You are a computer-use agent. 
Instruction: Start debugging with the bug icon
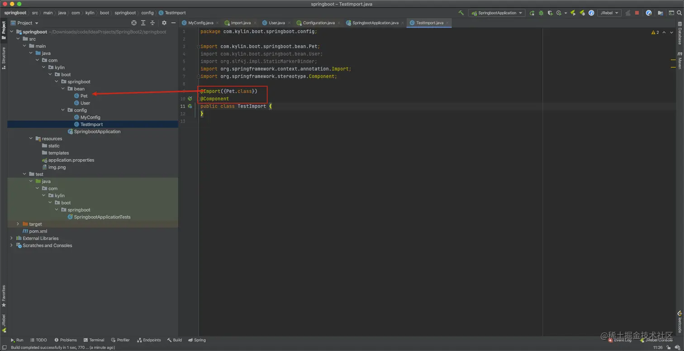tap(541, 13)
